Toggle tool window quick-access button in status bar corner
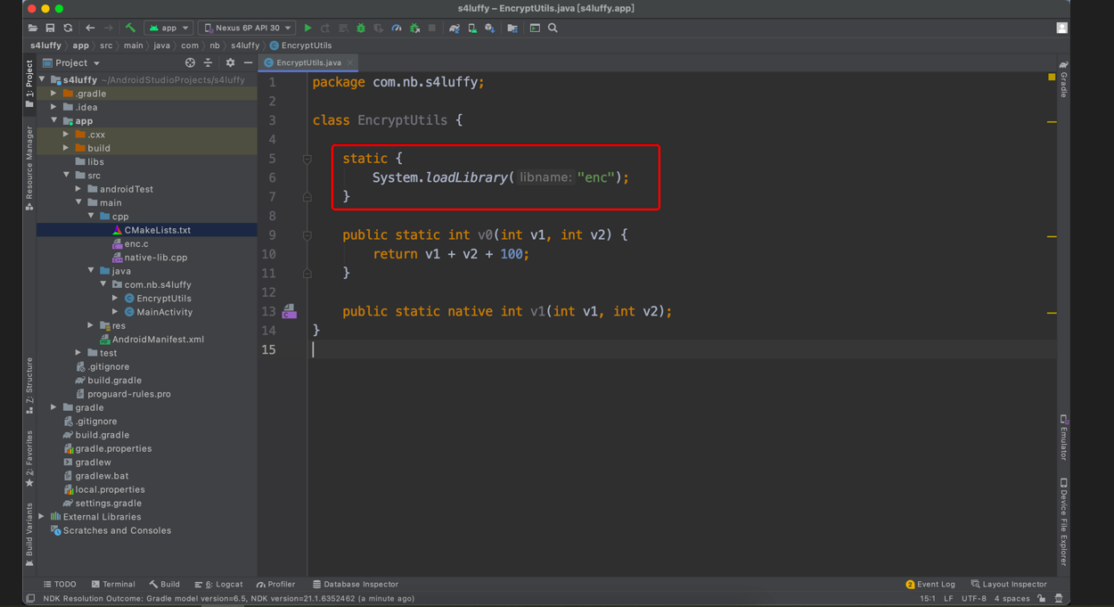The image size is (1114, 607). point(30,599)
